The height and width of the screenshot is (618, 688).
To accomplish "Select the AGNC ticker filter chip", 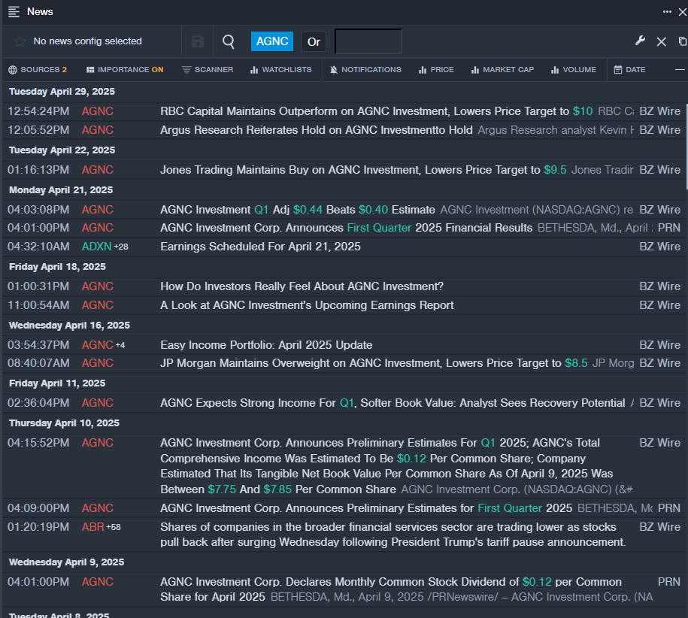I will tap(272, 41).
